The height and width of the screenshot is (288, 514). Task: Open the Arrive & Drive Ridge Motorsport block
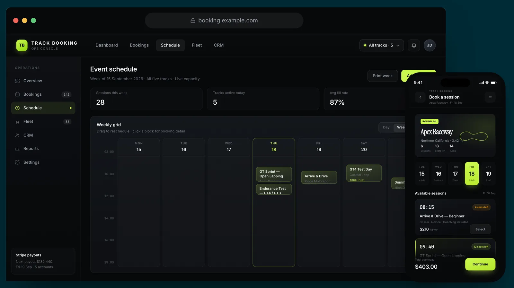point(319,177)
